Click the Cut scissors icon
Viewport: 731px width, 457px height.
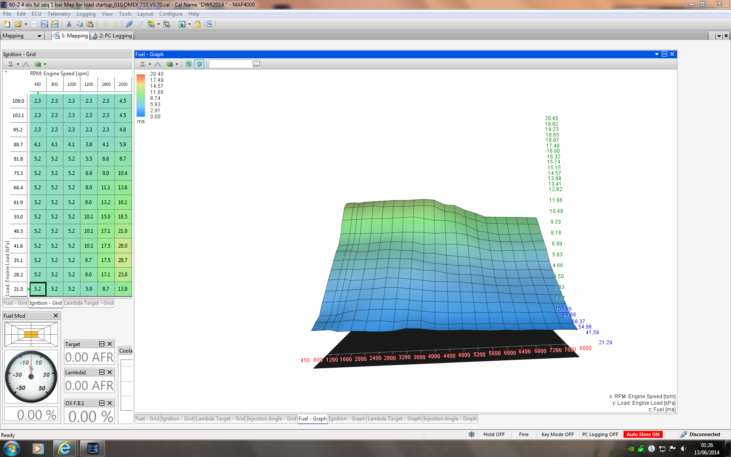click(69, 24)
